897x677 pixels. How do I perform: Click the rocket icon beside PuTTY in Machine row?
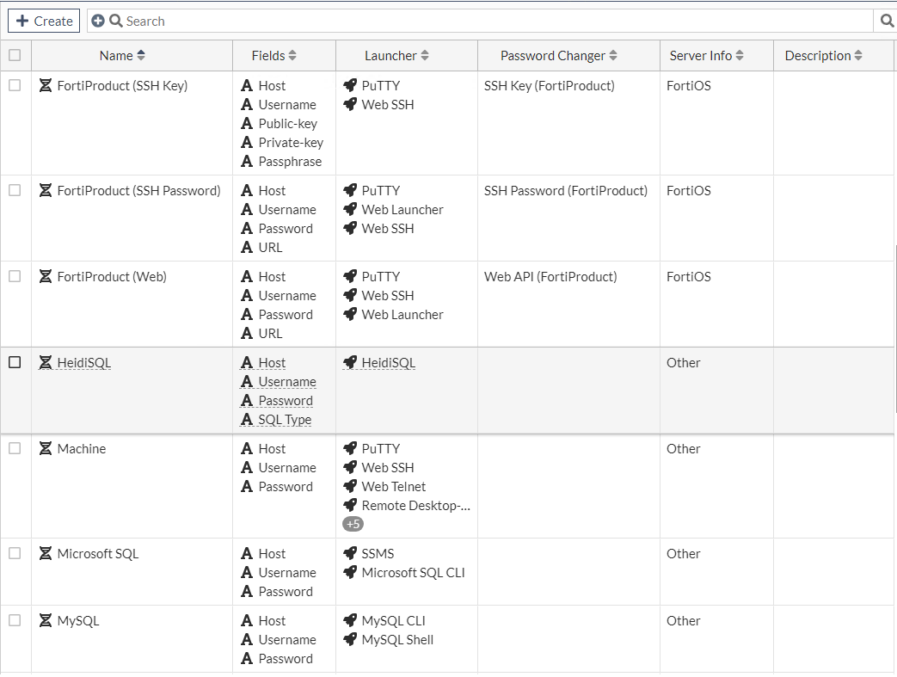(x=349, y=448)
